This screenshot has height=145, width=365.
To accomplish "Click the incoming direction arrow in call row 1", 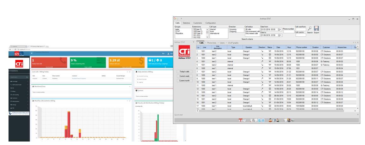I will 262,51.
